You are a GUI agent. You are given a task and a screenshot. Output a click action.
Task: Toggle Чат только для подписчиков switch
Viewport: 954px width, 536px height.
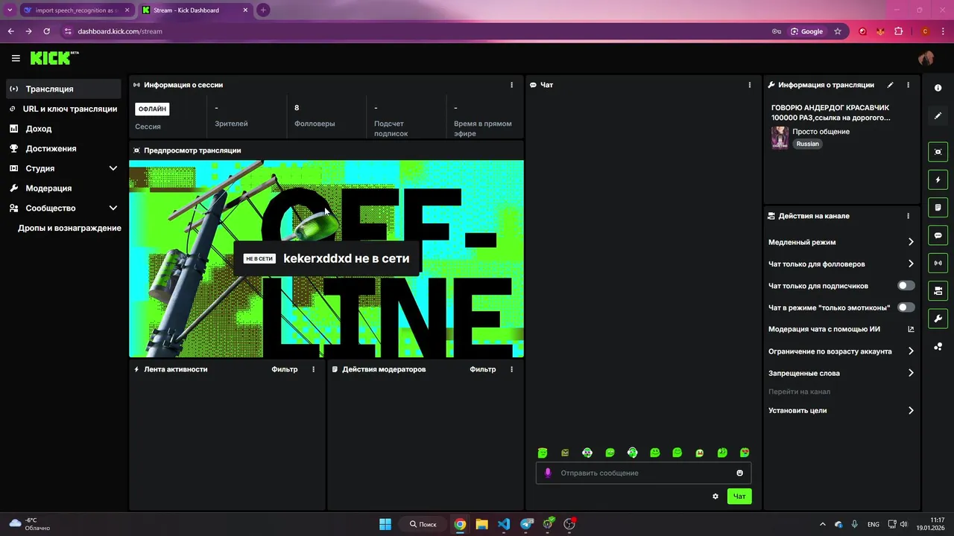tap(906, 285)
